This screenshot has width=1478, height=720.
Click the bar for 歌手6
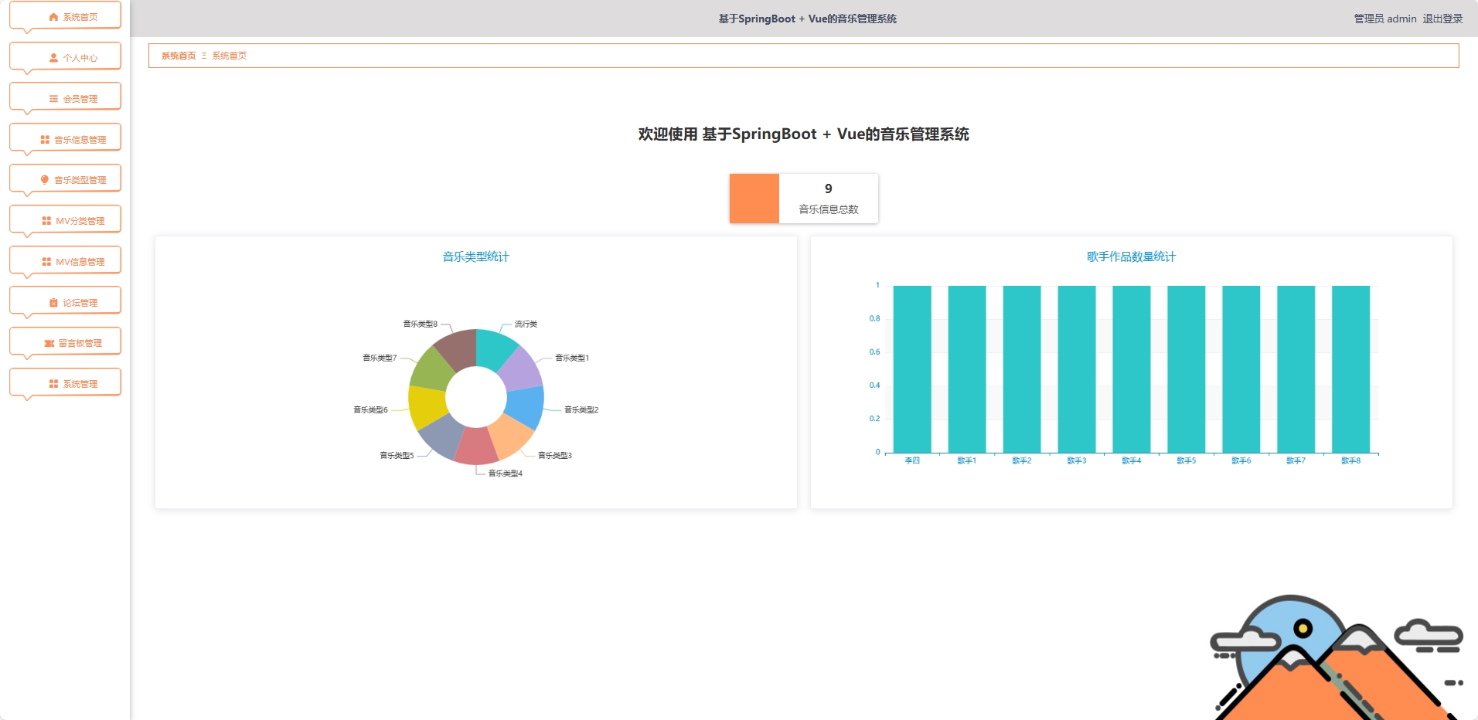[x=1241, y=369]
